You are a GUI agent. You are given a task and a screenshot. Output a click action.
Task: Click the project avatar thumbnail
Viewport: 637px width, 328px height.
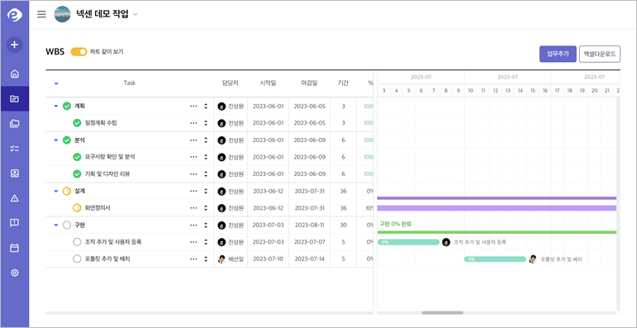62,14
